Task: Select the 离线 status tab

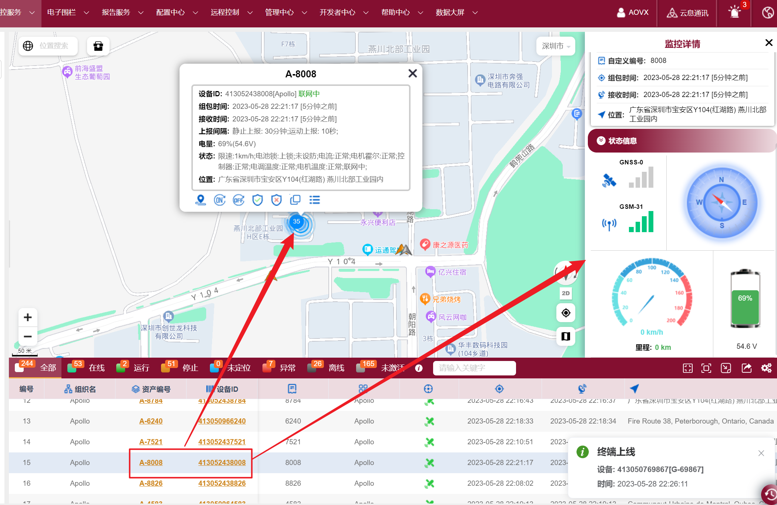Action: pyautogui.click(x=336, y=368)
